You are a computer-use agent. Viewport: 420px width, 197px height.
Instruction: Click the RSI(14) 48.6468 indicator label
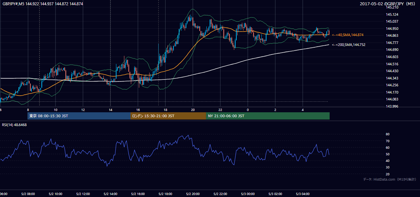point(14,125)
